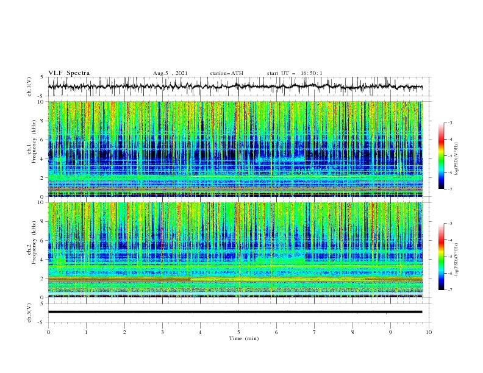Click the upper ch.1 PSD color bar
The image size is (483, 373).
pos(441,156)
